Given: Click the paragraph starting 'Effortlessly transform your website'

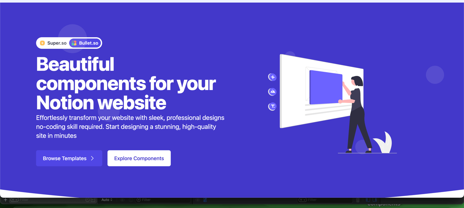Looking at the screenshot, I should coord(130,127).
